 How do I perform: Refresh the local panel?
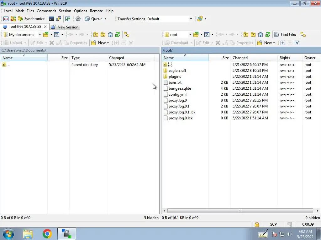(118, 34)
